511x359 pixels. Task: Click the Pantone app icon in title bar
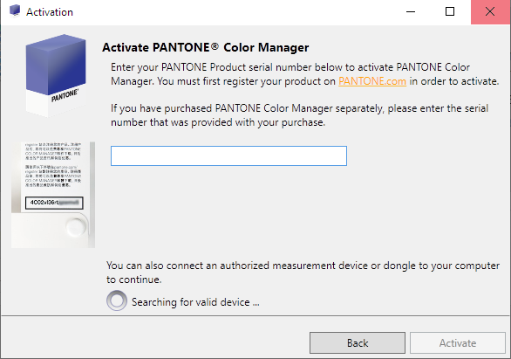[15, 10]
